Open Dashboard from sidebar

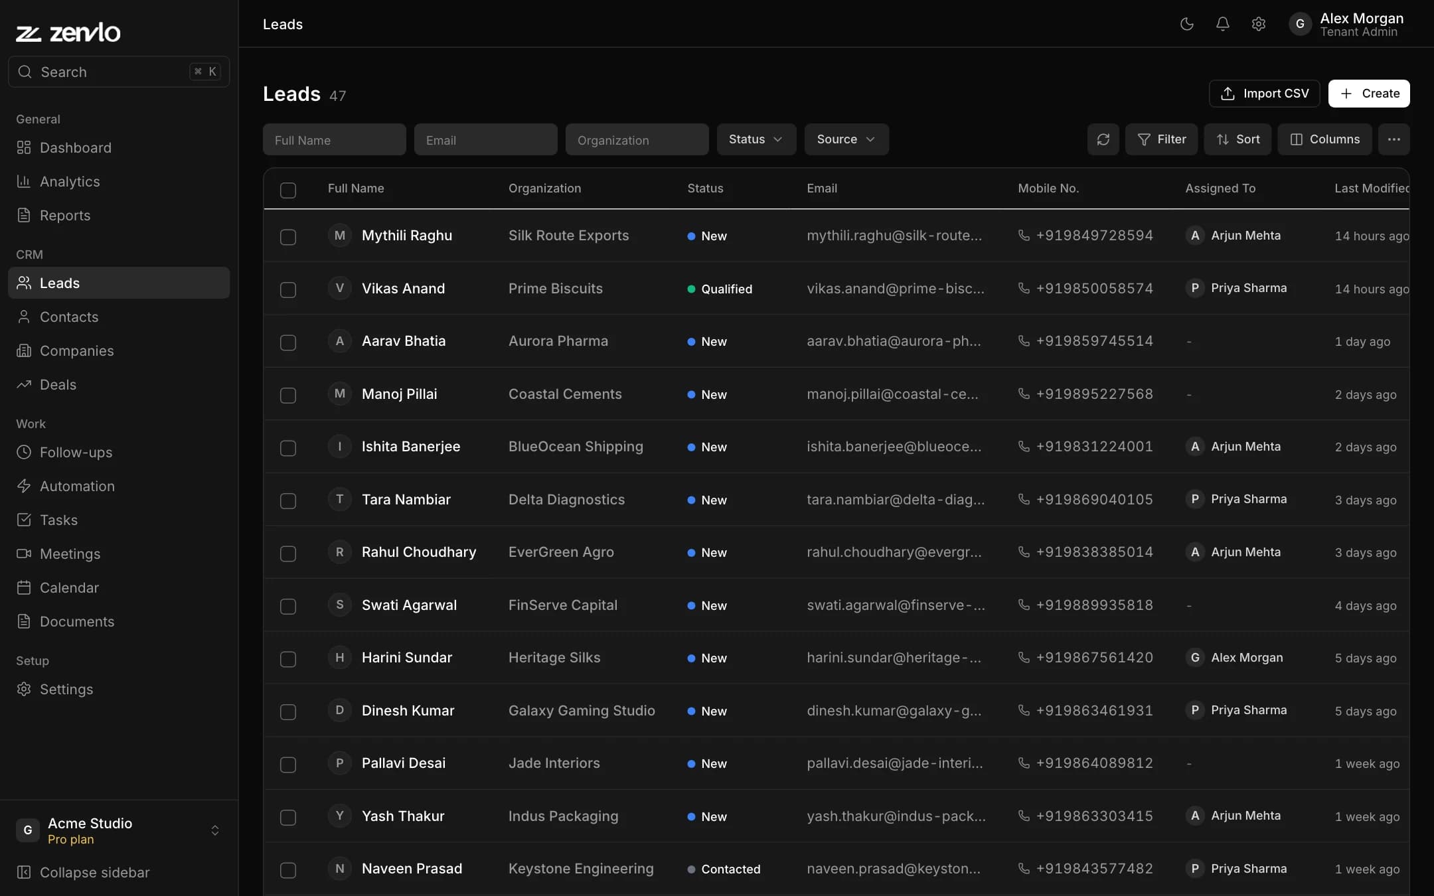click(119, 147)
